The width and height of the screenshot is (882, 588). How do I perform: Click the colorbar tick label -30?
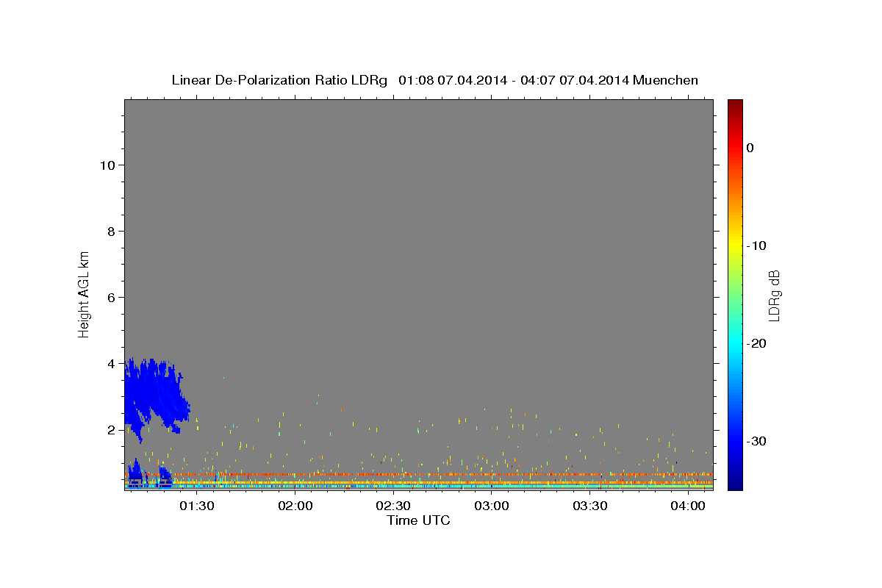tap(756, 441)
